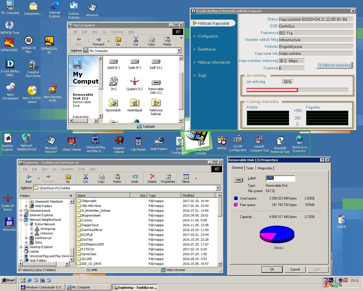Click Properties in the Exploring window toolbar
The height and width of the screenshot is (291, 363).
[x=168, y=178]
